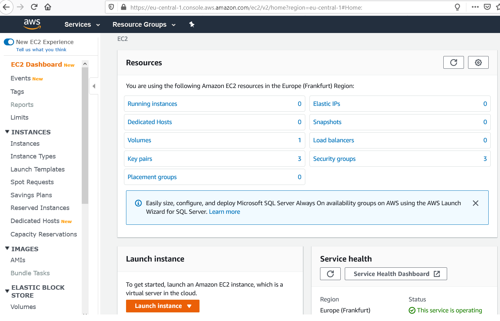Refresh the Resources panel
Screen dimensions: 500x321
(454, 63)
